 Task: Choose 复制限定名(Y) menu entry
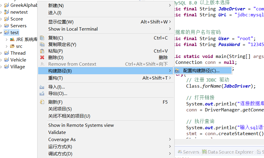point(106,45)
